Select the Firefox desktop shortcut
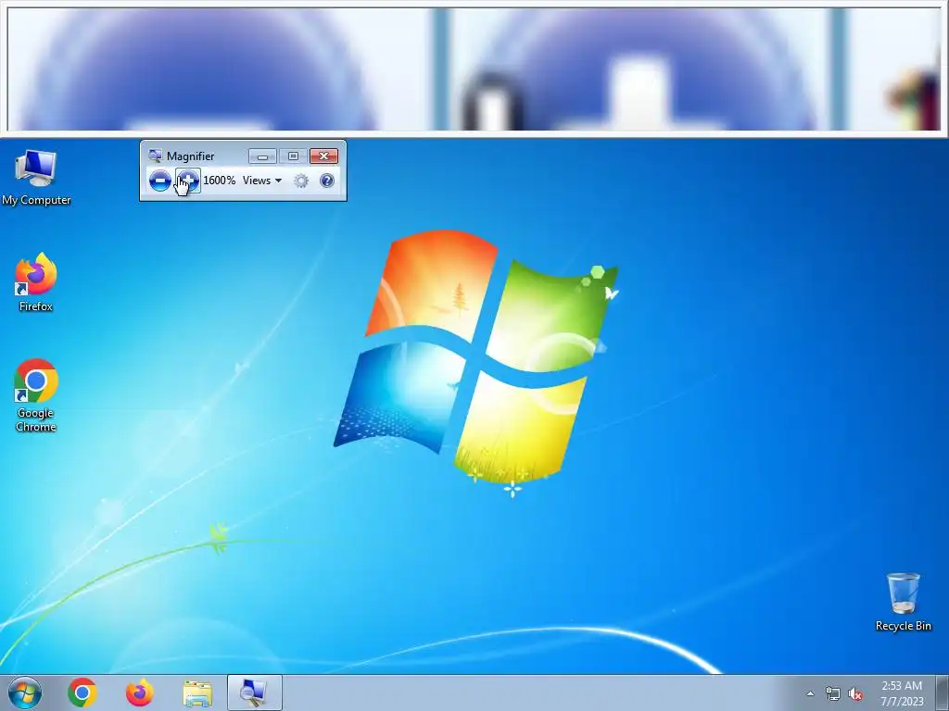 [36, 282]
